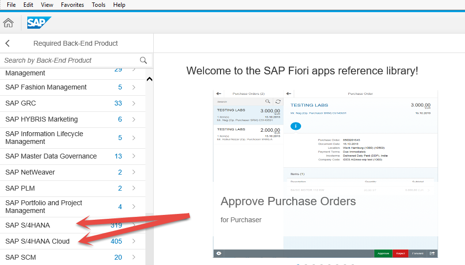465x265 pixels.
Task: Select SAP S/4HANA list item
Action: [x=73, y=225]
